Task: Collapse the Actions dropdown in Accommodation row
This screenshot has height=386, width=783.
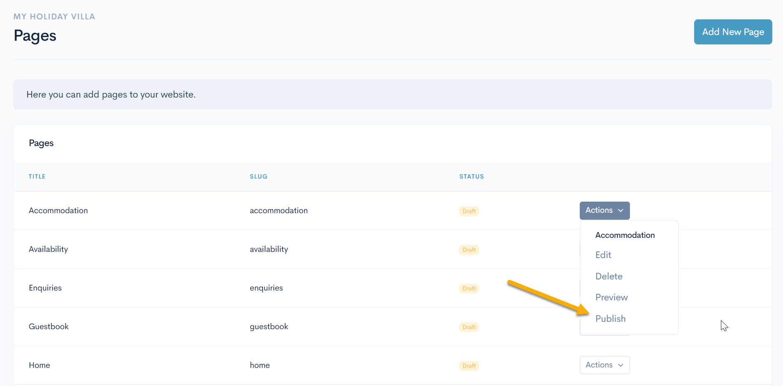Action: (604, 210)
